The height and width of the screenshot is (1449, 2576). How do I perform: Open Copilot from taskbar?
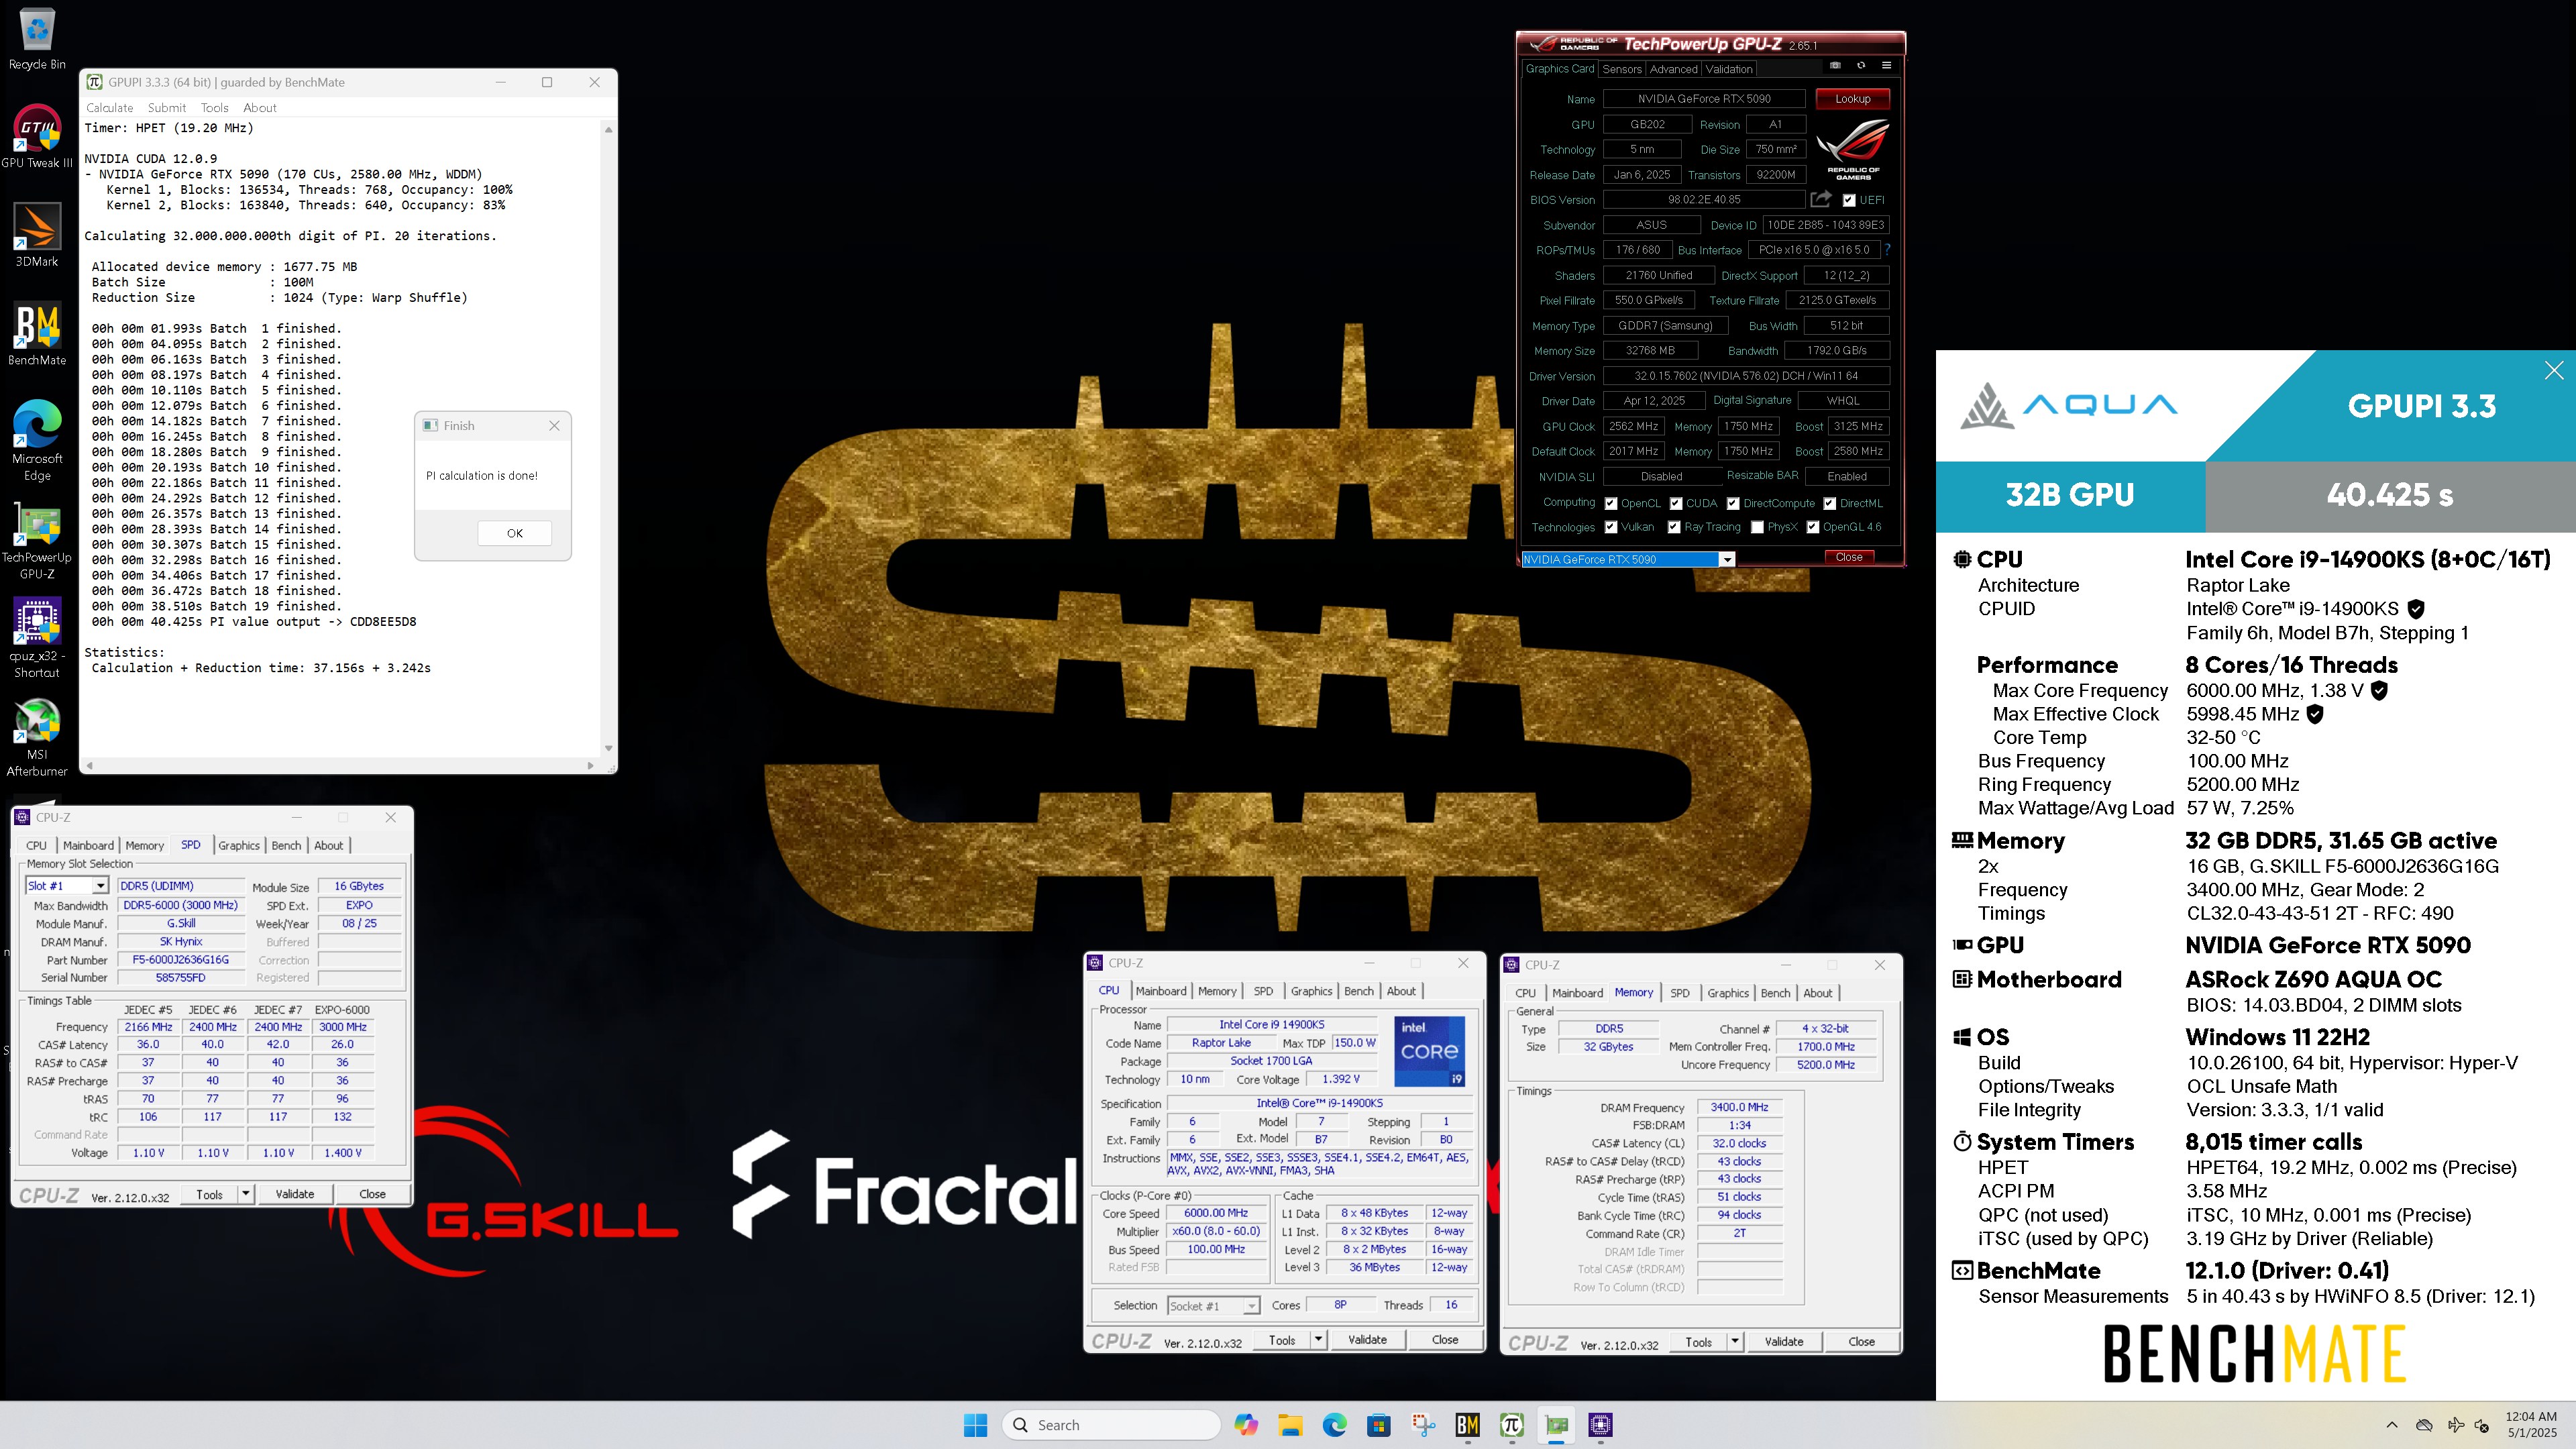coord(1245,1425)
